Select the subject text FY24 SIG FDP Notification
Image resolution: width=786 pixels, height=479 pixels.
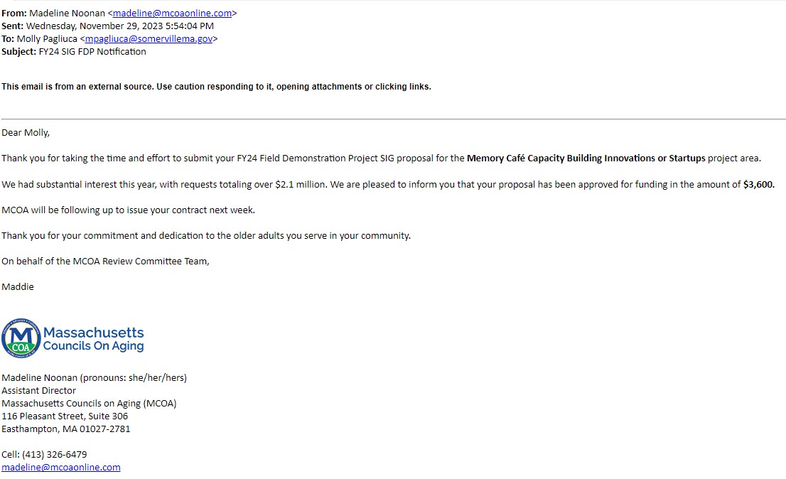click(x=92, y=52)
